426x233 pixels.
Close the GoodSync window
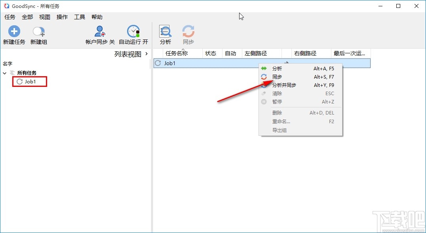416,6
